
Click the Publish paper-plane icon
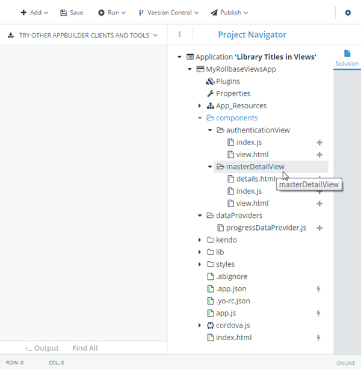[x=214, y=13]
